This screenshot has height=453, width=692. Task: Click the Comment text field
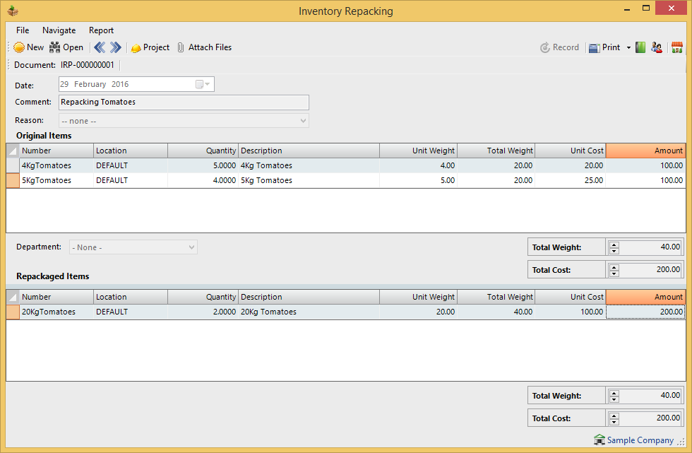point(184,102)
